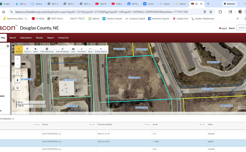Image resolution: width=246 pixels, height=152 pixels.
Task: Open Owner column options menu
Action: coord(93,125)
